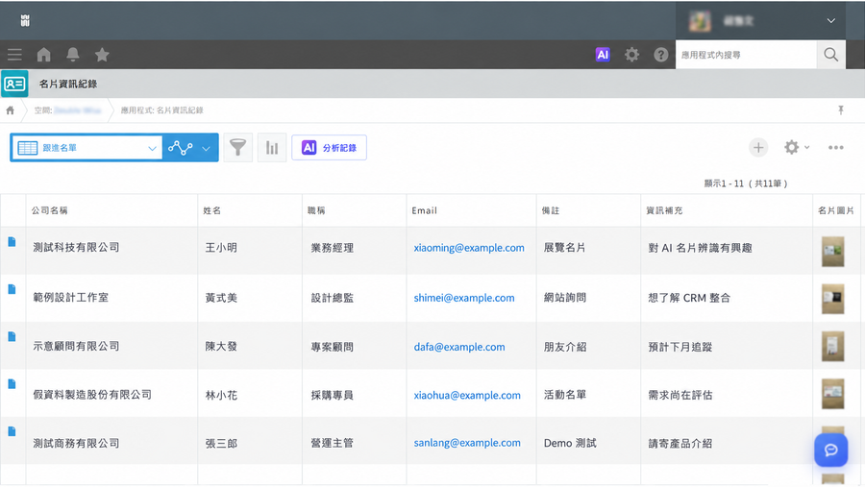This screenshot has height=487, width=865.
Task: Click the in-app search field
Action: pos(746,55)
